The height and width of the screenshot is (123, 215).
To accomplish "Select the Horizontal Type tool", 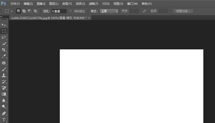I will (4, 120).
